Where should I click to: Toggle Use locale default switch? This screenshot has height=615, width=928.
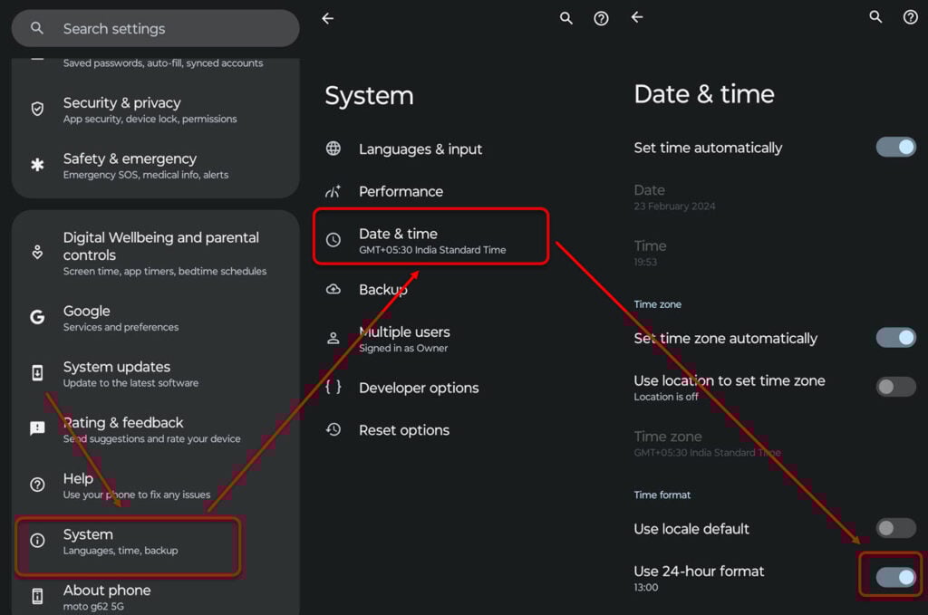[895, 529]
